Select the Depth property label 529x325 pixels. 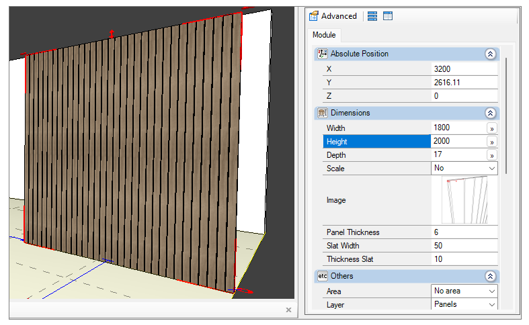[336, 155]
